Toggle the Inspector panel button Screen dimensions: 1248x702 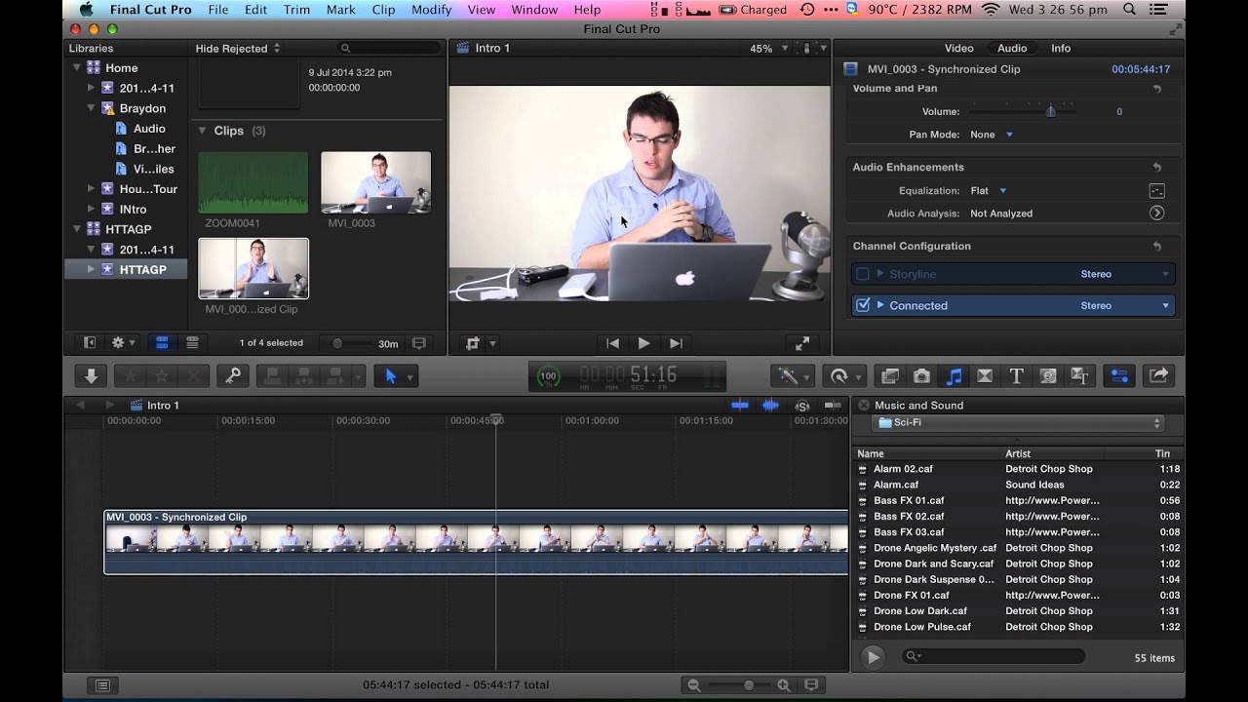tap(1119, 375)
